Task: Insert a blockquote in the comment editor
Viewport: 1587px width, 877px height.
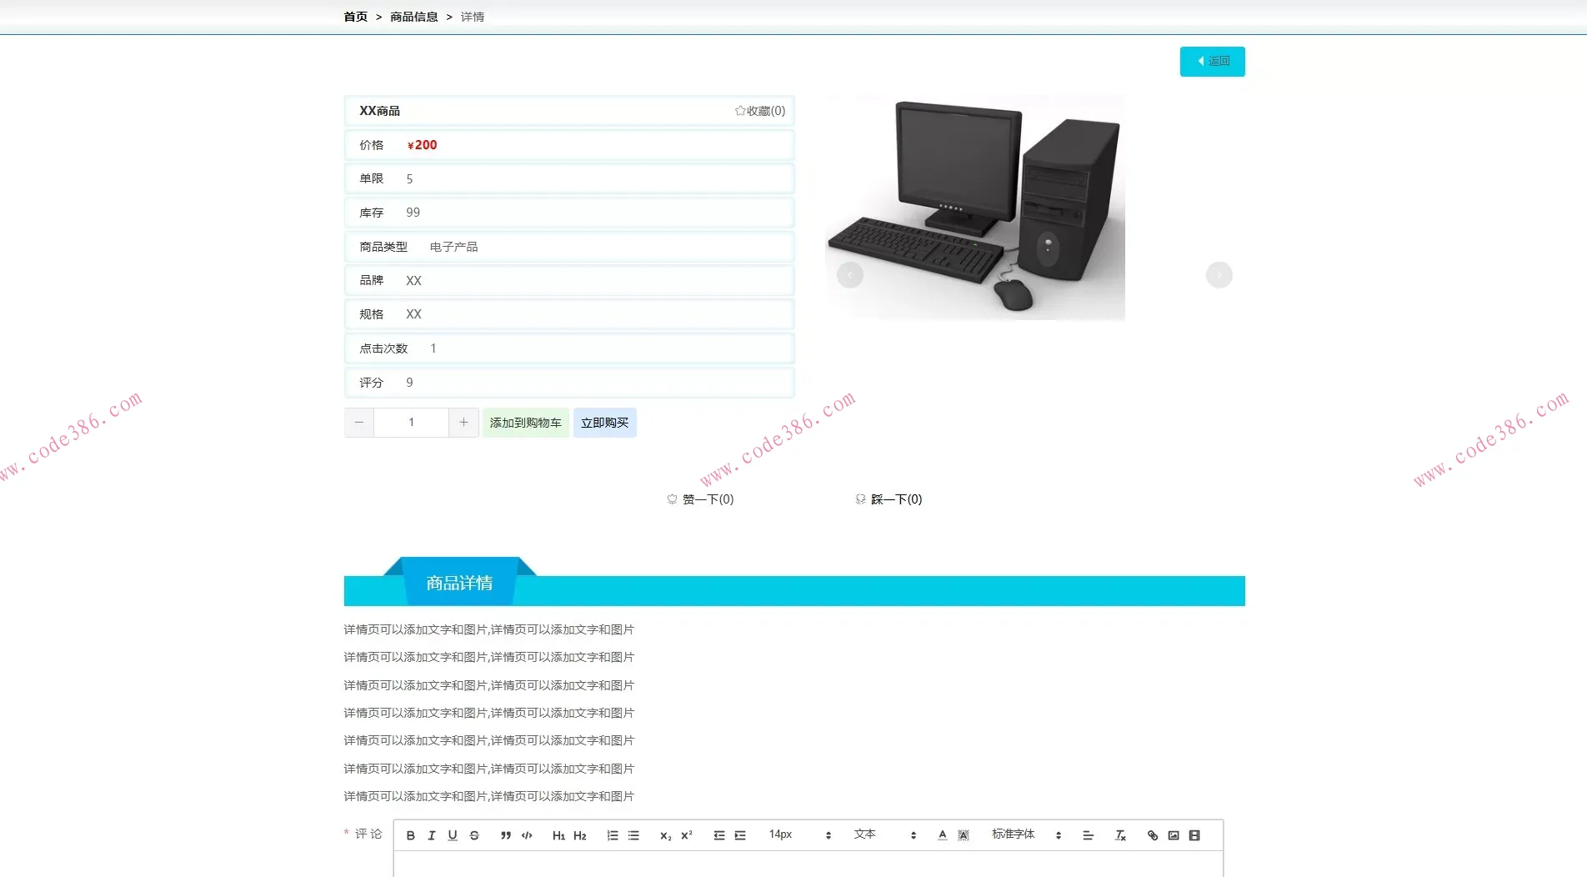Action: point(504,834)
